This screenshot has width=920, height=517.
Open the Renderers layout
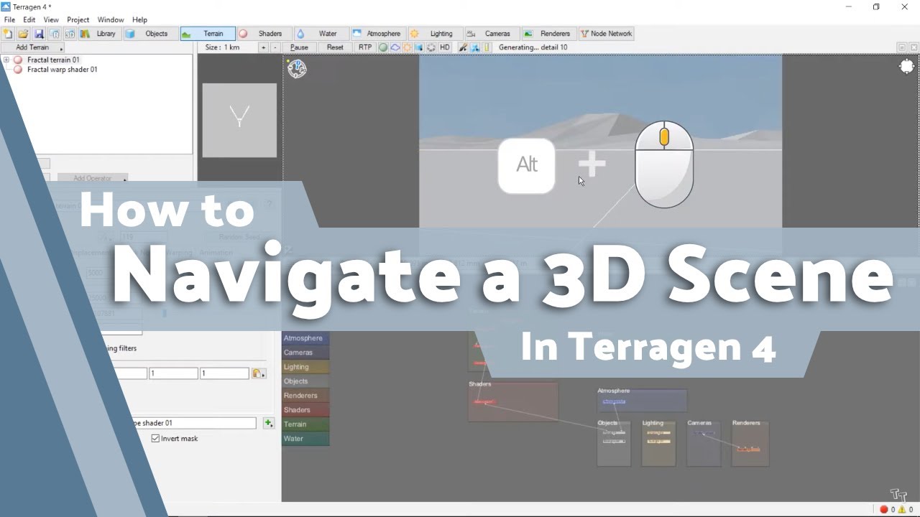548,34
